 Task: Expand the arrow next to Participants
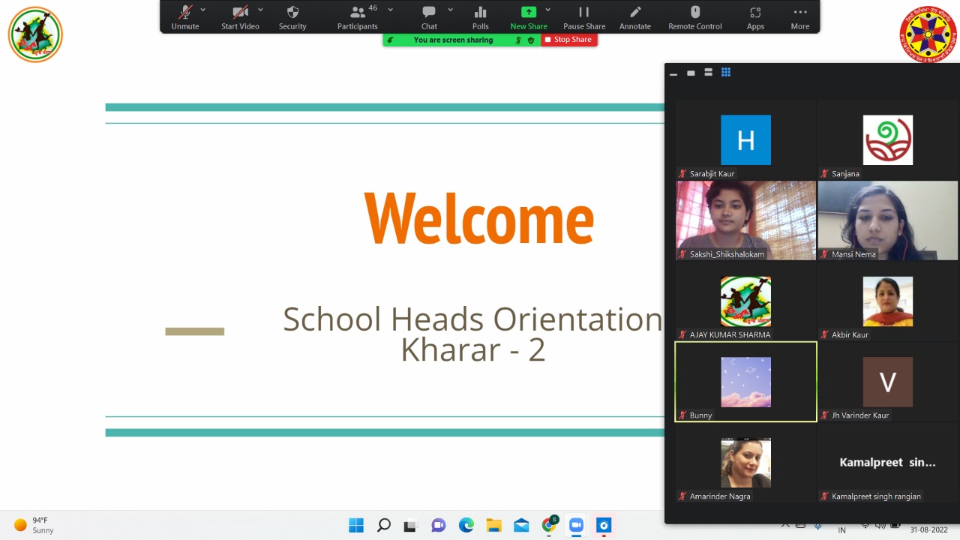point(390,10)
